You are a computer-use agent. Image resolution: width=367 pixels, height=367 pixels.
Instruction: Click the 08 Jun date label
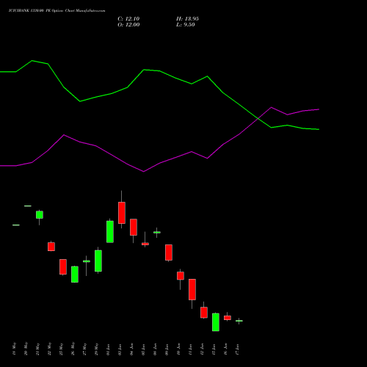tap(155, 349)
